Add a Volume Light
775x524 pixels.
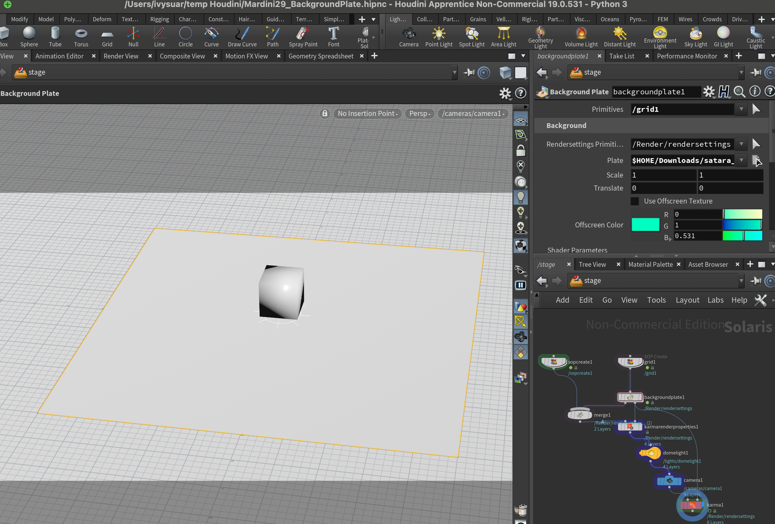pos(581,37)
